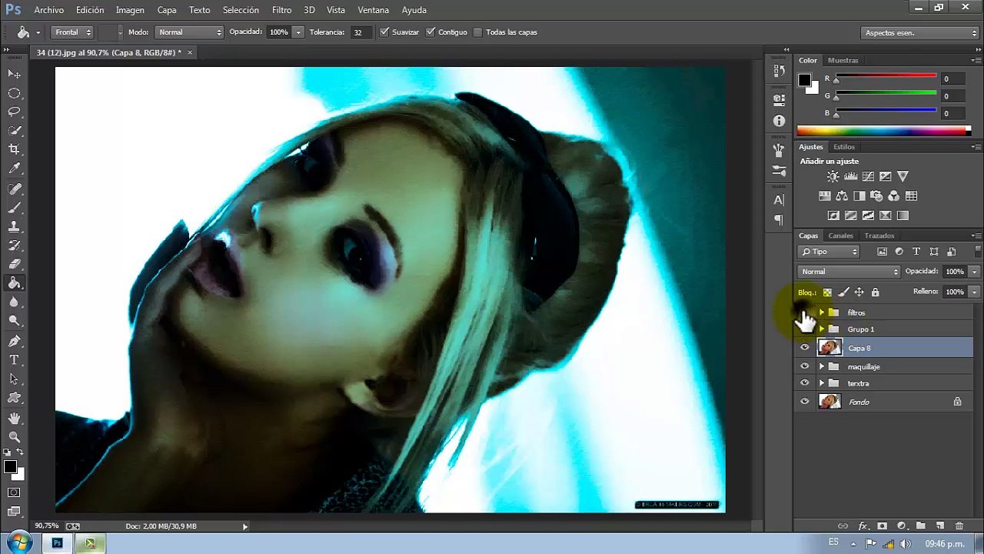984x554 pixels.
Task: Hide the maquillaje group
Action: coord(804,366)
